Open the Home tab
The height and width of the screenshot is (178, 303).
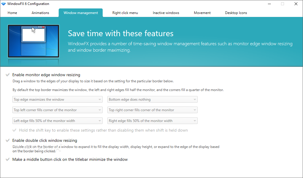(12, 13)
